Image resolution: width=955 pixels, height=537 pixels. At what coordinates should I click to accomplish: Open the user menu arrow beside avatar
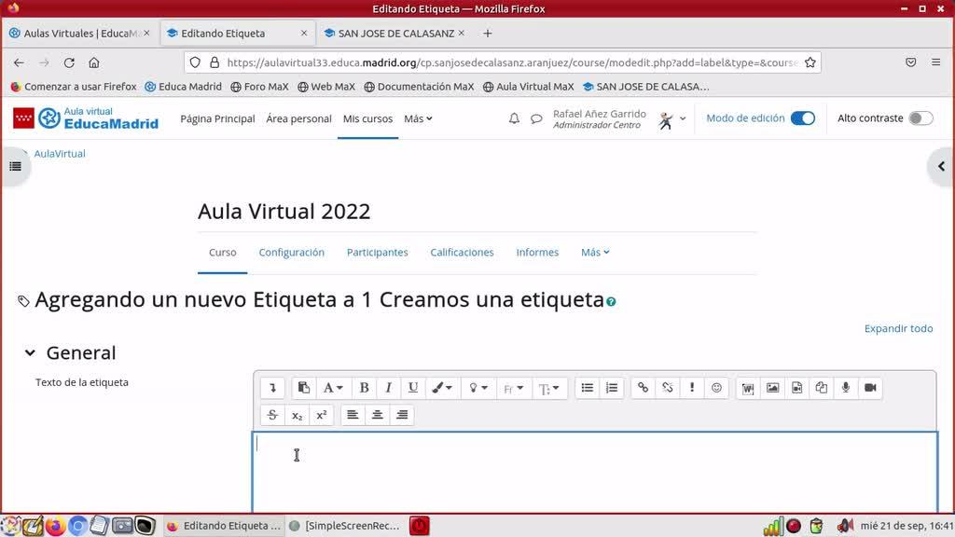coord(683,118)
